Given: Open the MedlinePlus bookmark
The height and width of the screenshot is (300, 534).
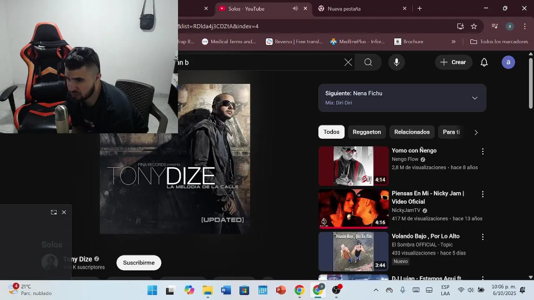Looking at the screenshot, I should [x=358, y=42].
